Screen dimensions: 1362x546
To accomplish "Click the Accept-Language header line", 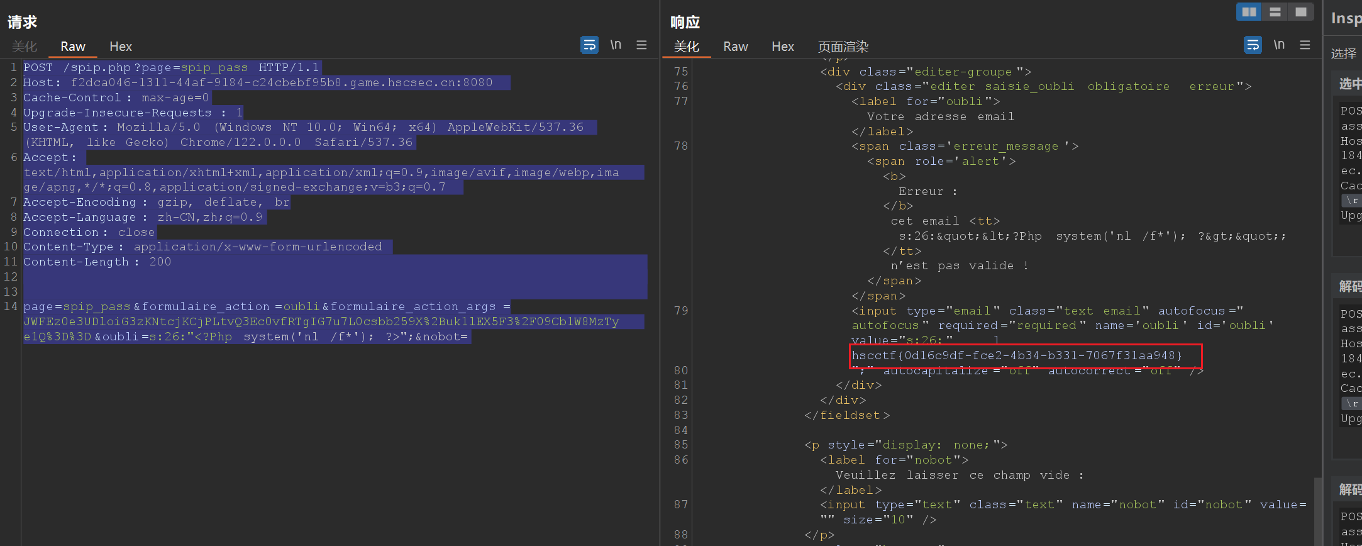I will [x=143, y=217].
